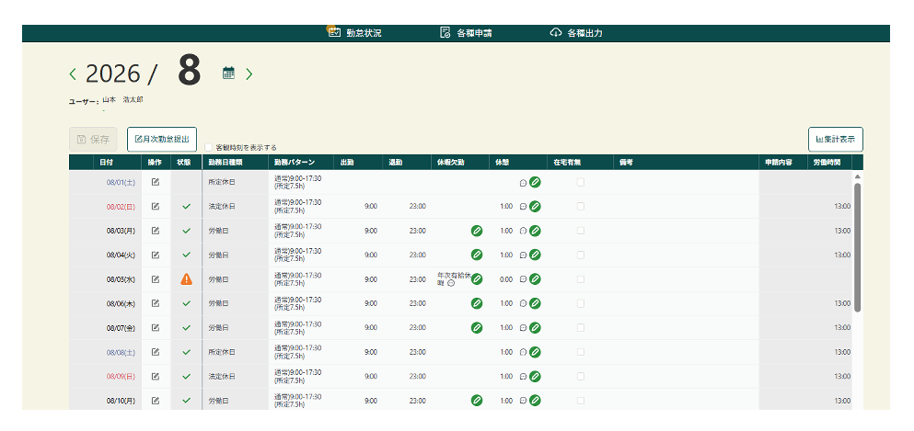Click the orange warning icon on 08/05
Image resolution: width=914 pixels, height=431 pixels.
[x=187, y=279]
